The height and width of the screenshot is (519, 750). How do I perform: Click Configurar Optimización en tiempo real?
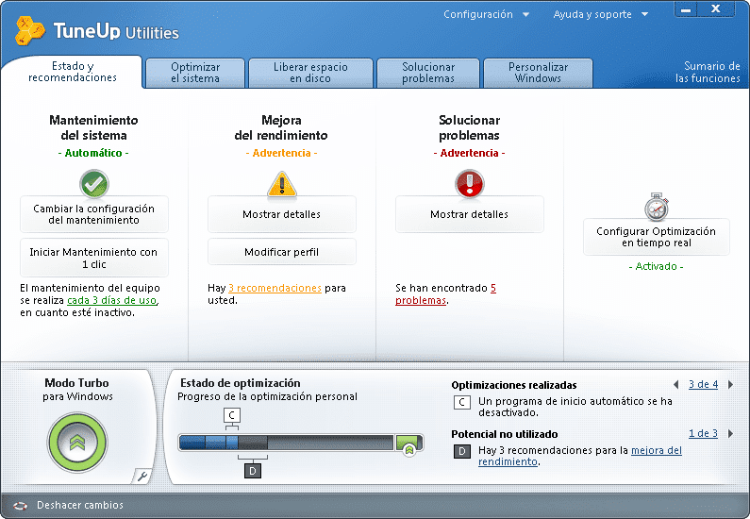click(x=657, y=237)
